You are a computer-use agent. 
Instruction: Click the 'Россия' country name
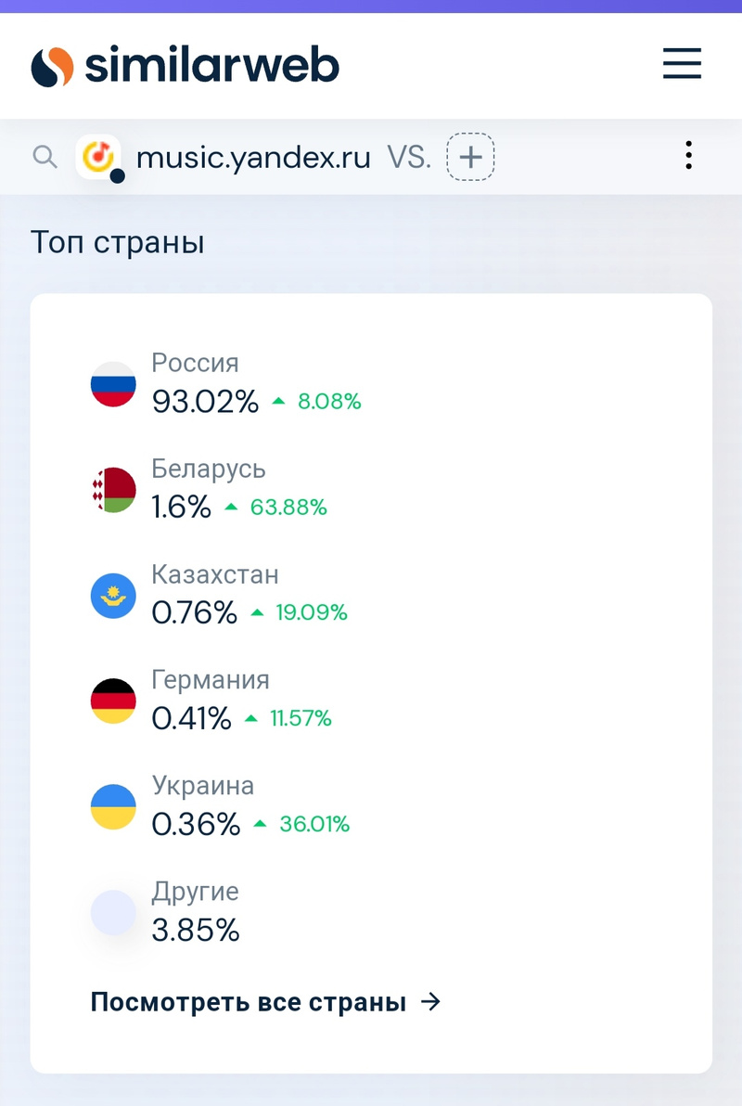[195, 363]
